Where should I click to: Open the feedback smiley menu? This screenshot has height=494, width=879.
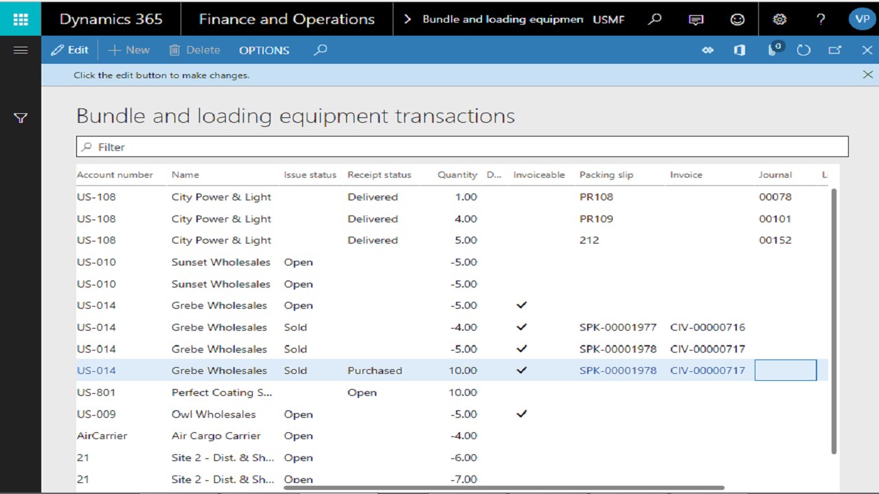738,19
